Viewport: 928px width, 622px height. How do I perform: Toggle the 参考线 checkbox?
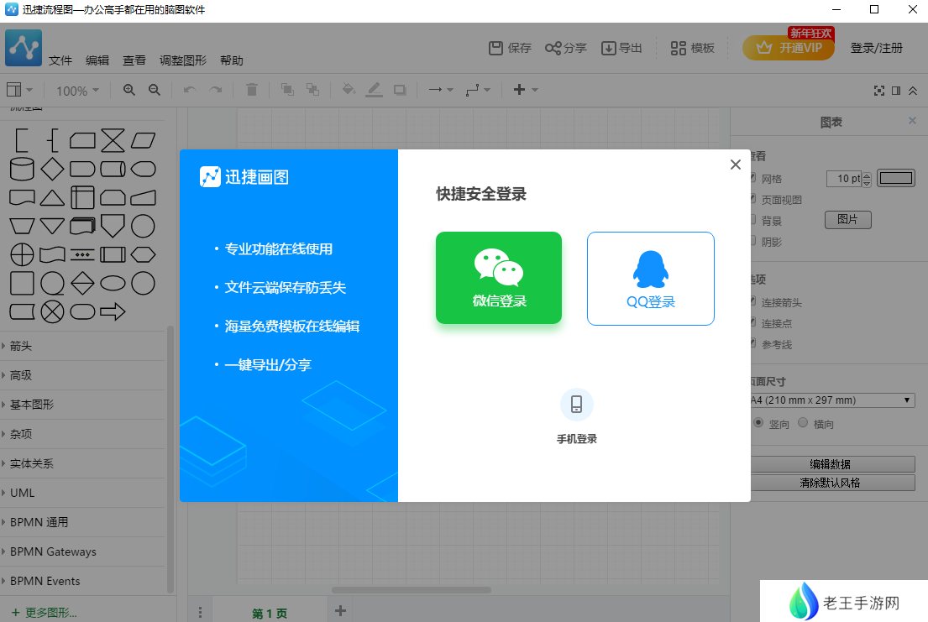[x=752, y=342]
